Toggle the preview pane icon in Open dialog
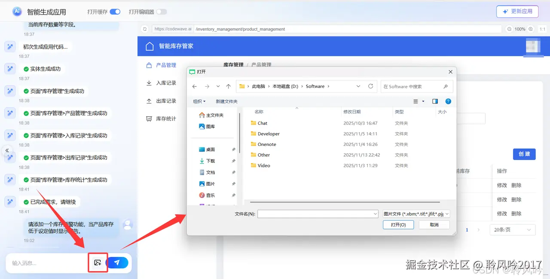The height and width of the screenshot is (279, 550). 435,101
